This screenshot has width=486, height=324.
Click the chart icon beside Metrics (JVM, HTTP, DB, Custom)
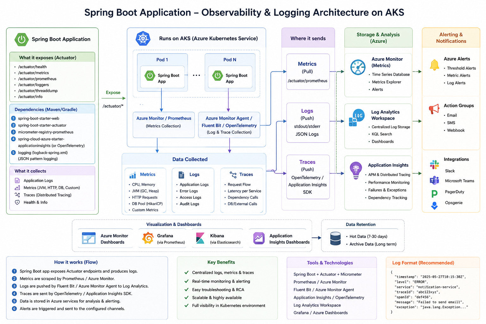tap(17, 188)
